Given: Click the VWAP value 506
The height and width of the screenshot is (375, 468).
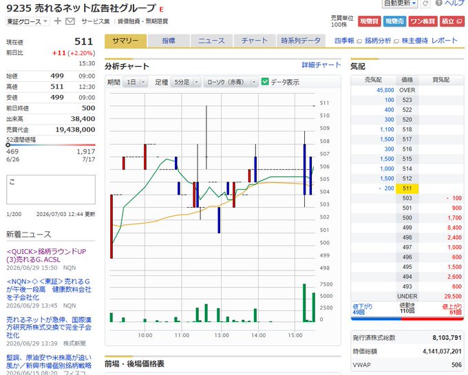Looking at the screenshot, I should point(456,365).
